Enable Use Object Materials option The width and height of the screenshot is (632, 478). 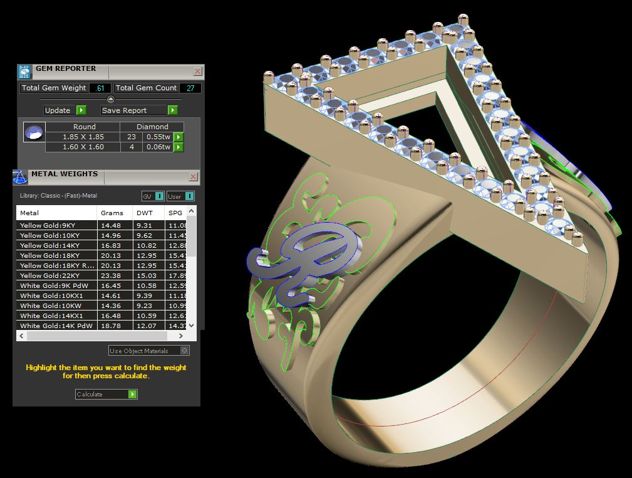184,351
